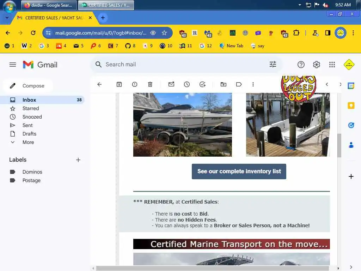Open Contacts side panel
Viewport: 361px width, 271px height.
[351, 145]
